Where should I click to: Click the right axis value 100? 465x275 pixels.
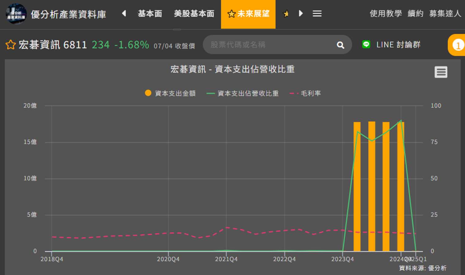[x=436, y=106]
